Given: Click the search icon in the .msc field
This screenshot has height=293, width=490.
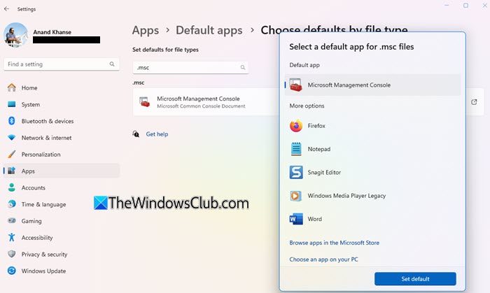Looking at the screenshot, I should click(242, 67).
